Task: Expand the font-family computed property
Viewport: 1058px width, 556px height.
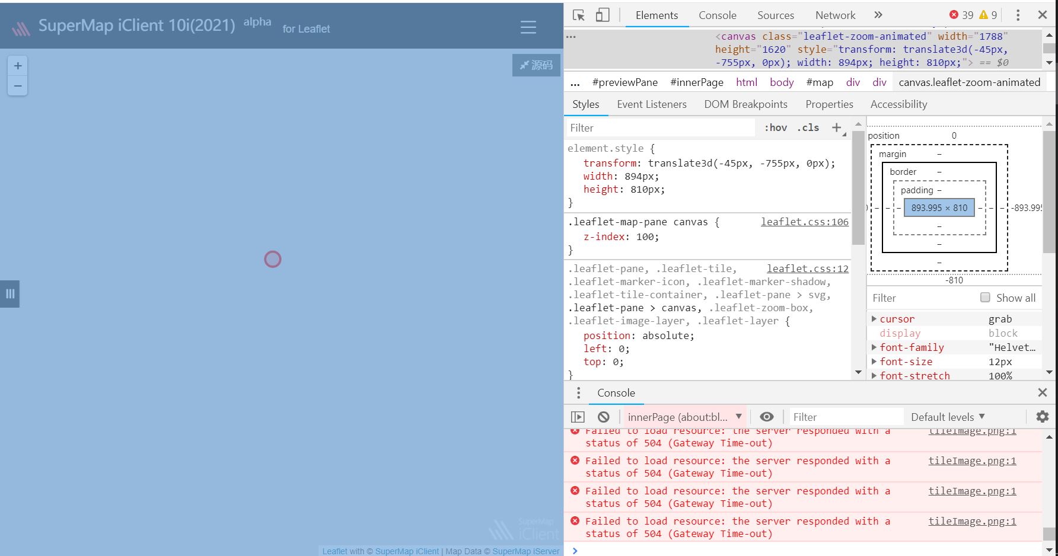Action: coord(874,347)
